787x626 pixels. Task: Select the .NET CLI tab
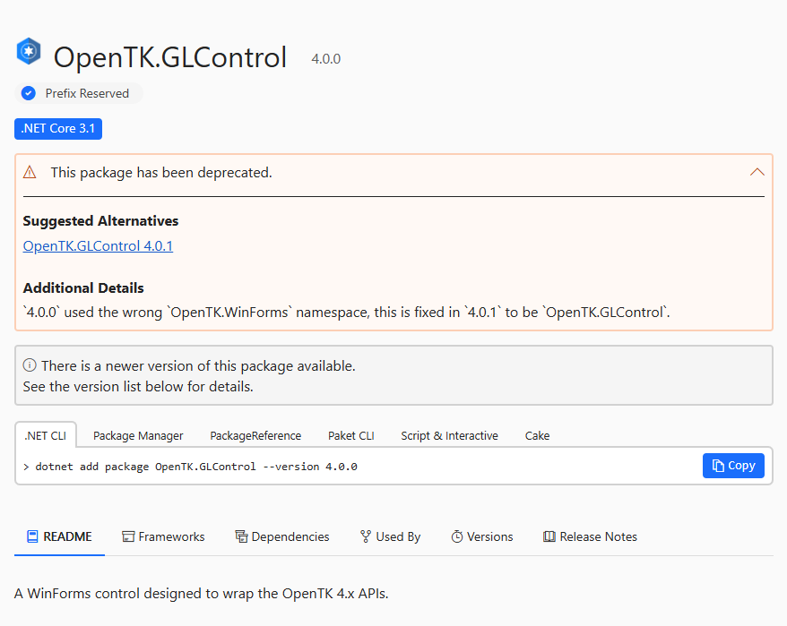click(x=46, y=435)
